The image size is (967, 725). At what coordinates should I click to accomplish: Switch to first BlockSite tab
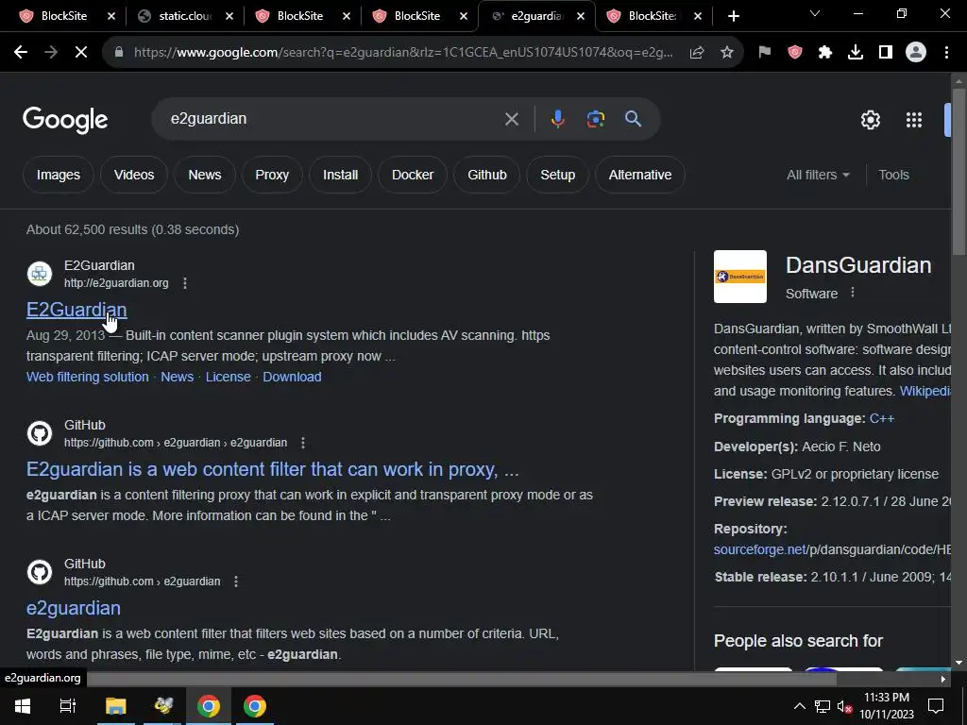[x=63, y=16]
